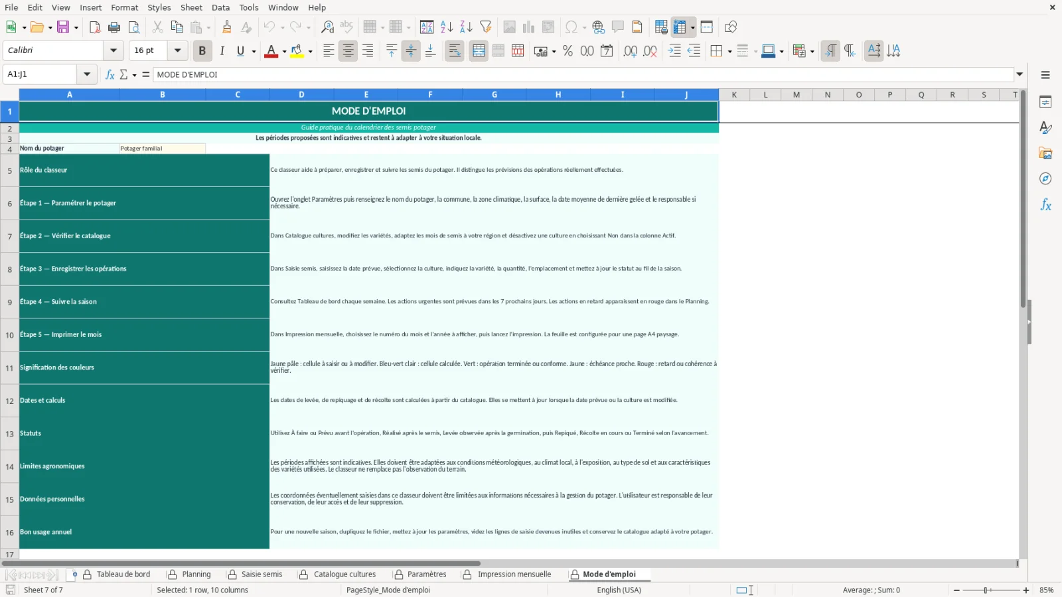This screenshot has height=597, width=1062.
Task: Open the Format menu
Action: (124, 7)
